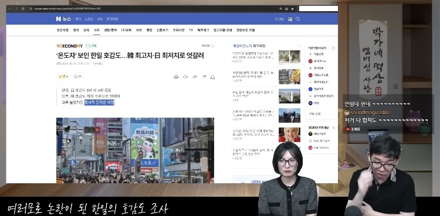Select the 랭킹 tab
Image resolution: width=440 pixels, height=216 pixels.
click(x=149, y=30)
